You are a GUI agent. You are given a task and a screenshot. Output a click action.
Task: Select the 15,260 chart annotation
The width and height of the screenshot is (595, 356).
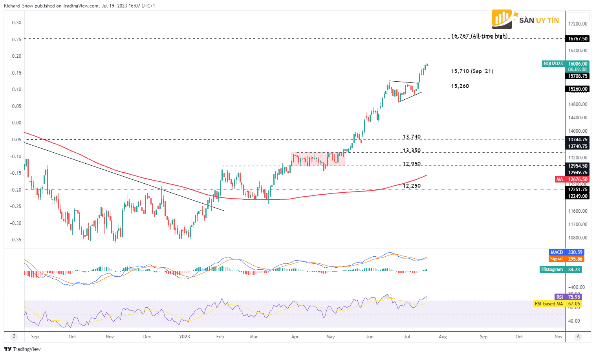click(x=460, y=86)
